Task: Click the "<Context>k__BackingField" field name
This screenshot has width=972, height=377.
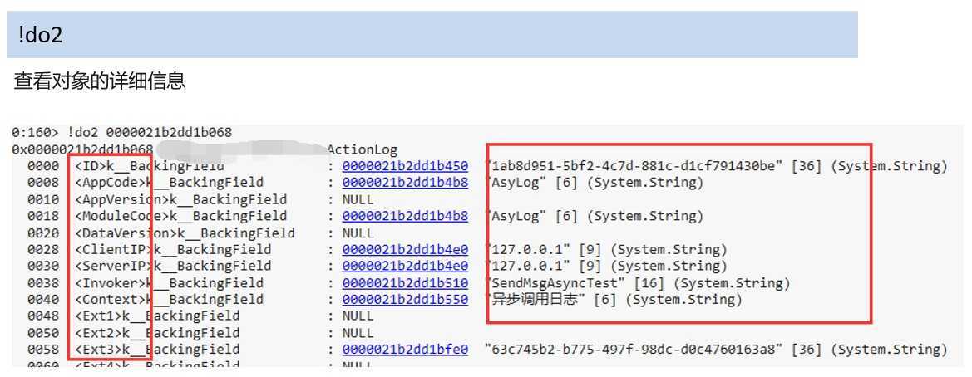Action: point(170,300)
